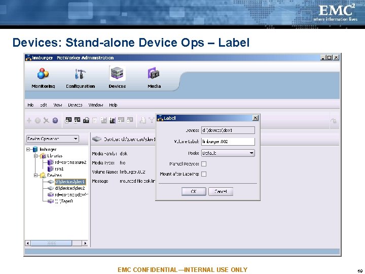Click the Tape0 device icon

point(51,201)
